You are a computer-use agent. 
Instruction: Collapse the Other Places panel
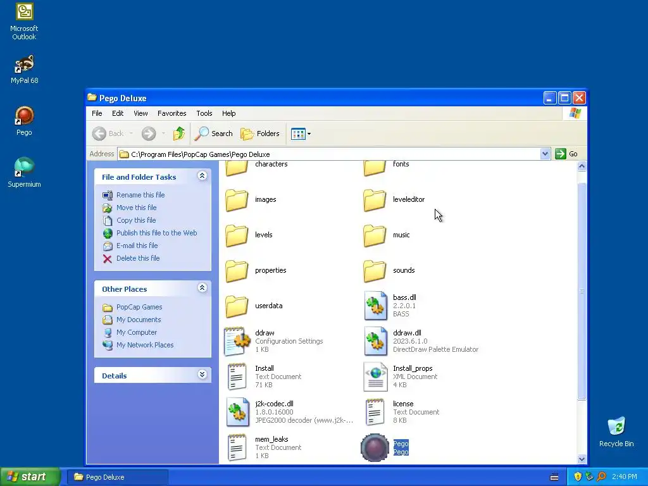click(202, 288)
